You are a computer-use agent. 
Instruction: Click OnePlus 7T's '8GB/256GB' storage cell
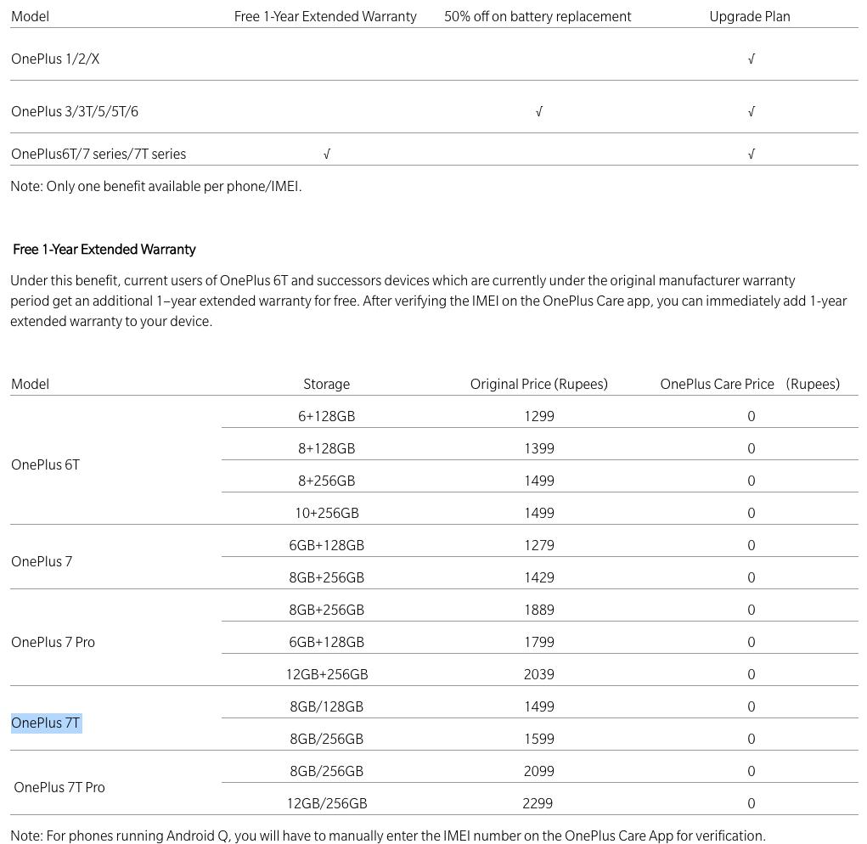click(326, 739)
